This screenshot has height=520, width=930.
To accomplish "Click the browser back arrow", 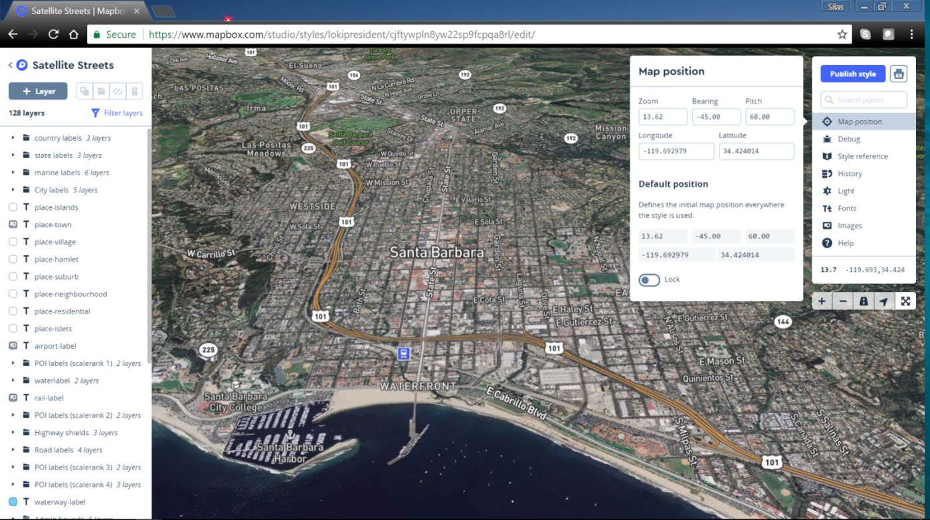I will 13,35.
